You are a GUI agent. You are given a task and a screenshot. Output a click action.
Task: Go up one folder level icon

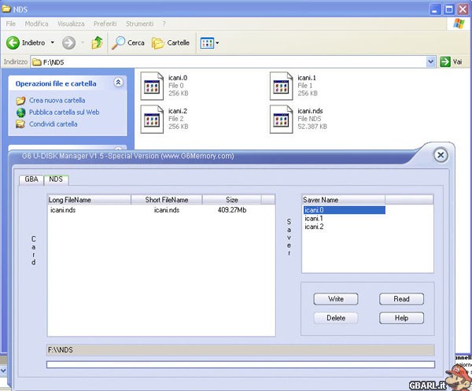click(x=97, y=42)
